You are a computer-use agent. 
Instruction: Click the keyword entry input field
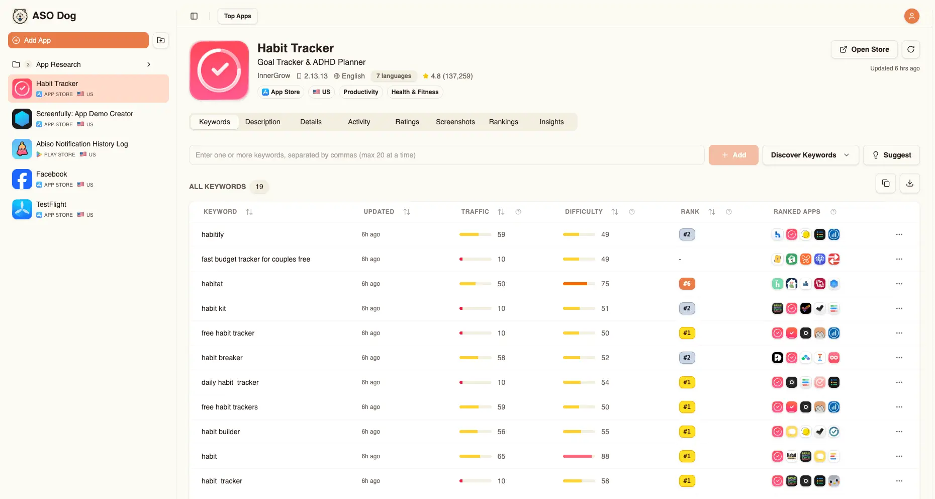click(x=446, y=155)
